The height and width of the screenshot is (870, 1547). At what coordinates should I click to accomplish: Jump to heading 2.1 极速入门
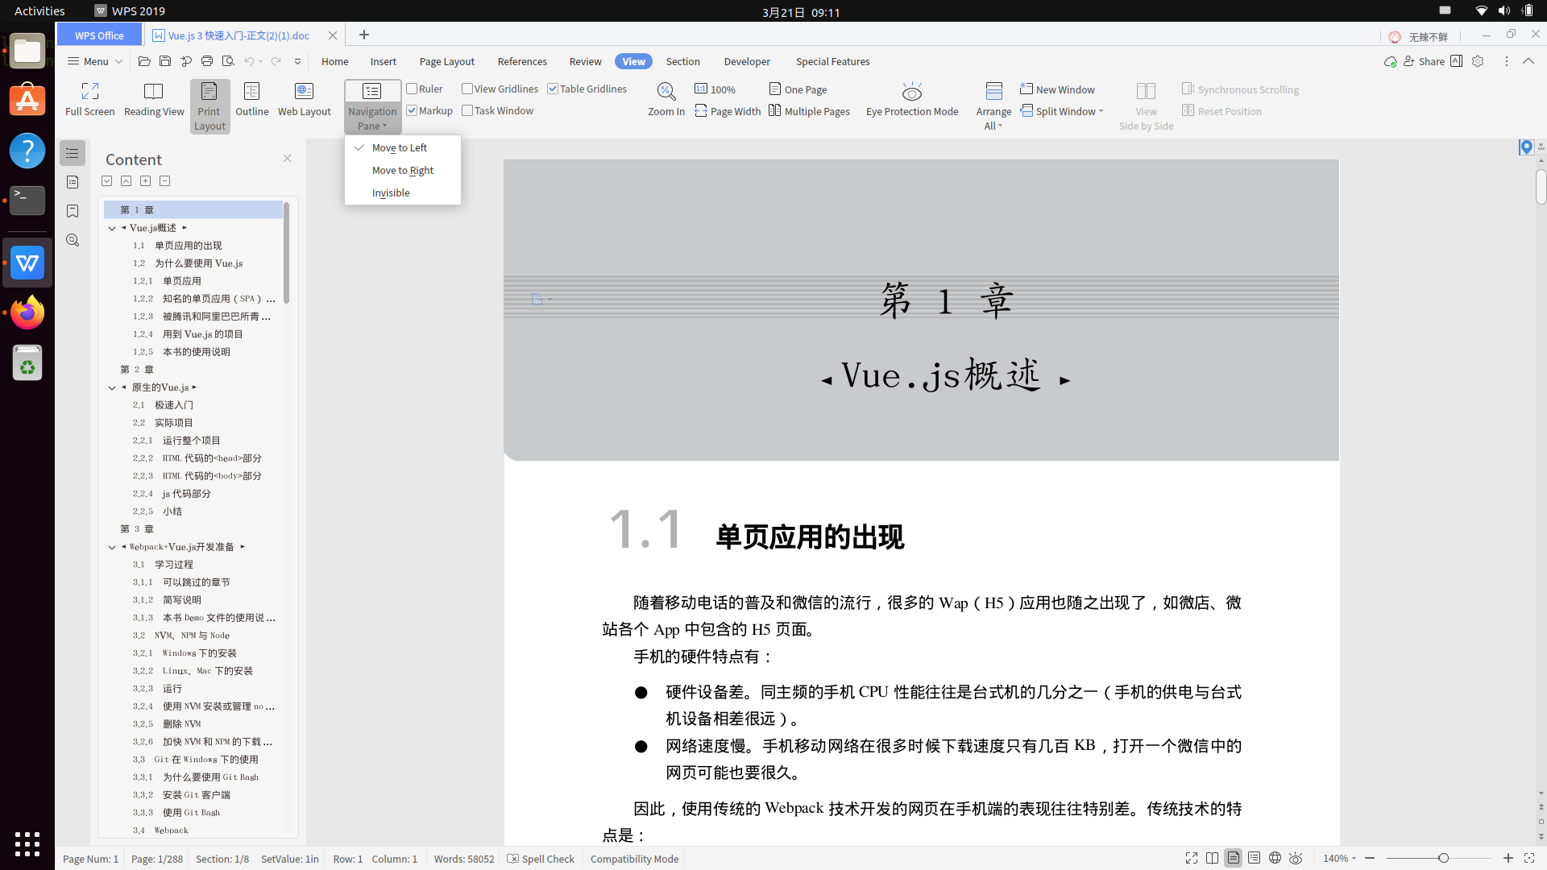[173, 405]
